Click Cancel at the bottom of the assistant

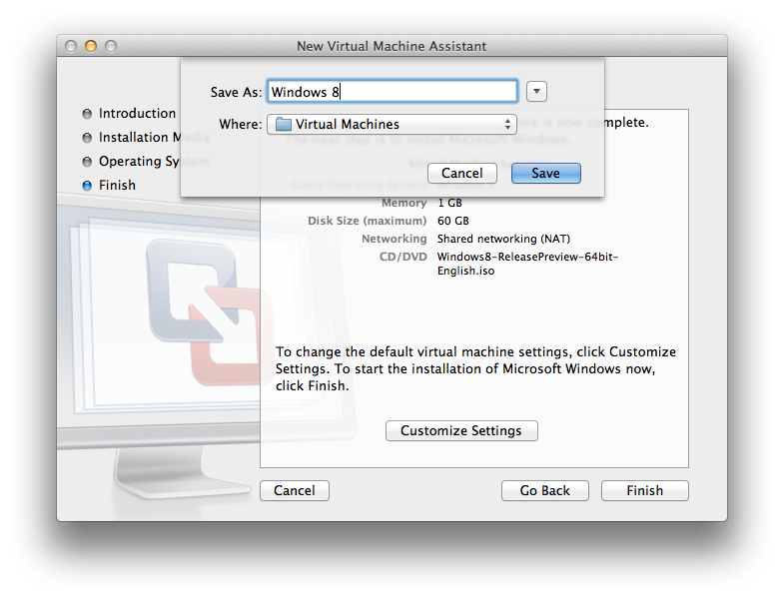coord(294,490)
